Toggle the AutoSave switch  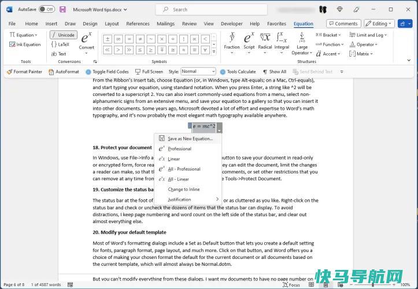[47, 9]
